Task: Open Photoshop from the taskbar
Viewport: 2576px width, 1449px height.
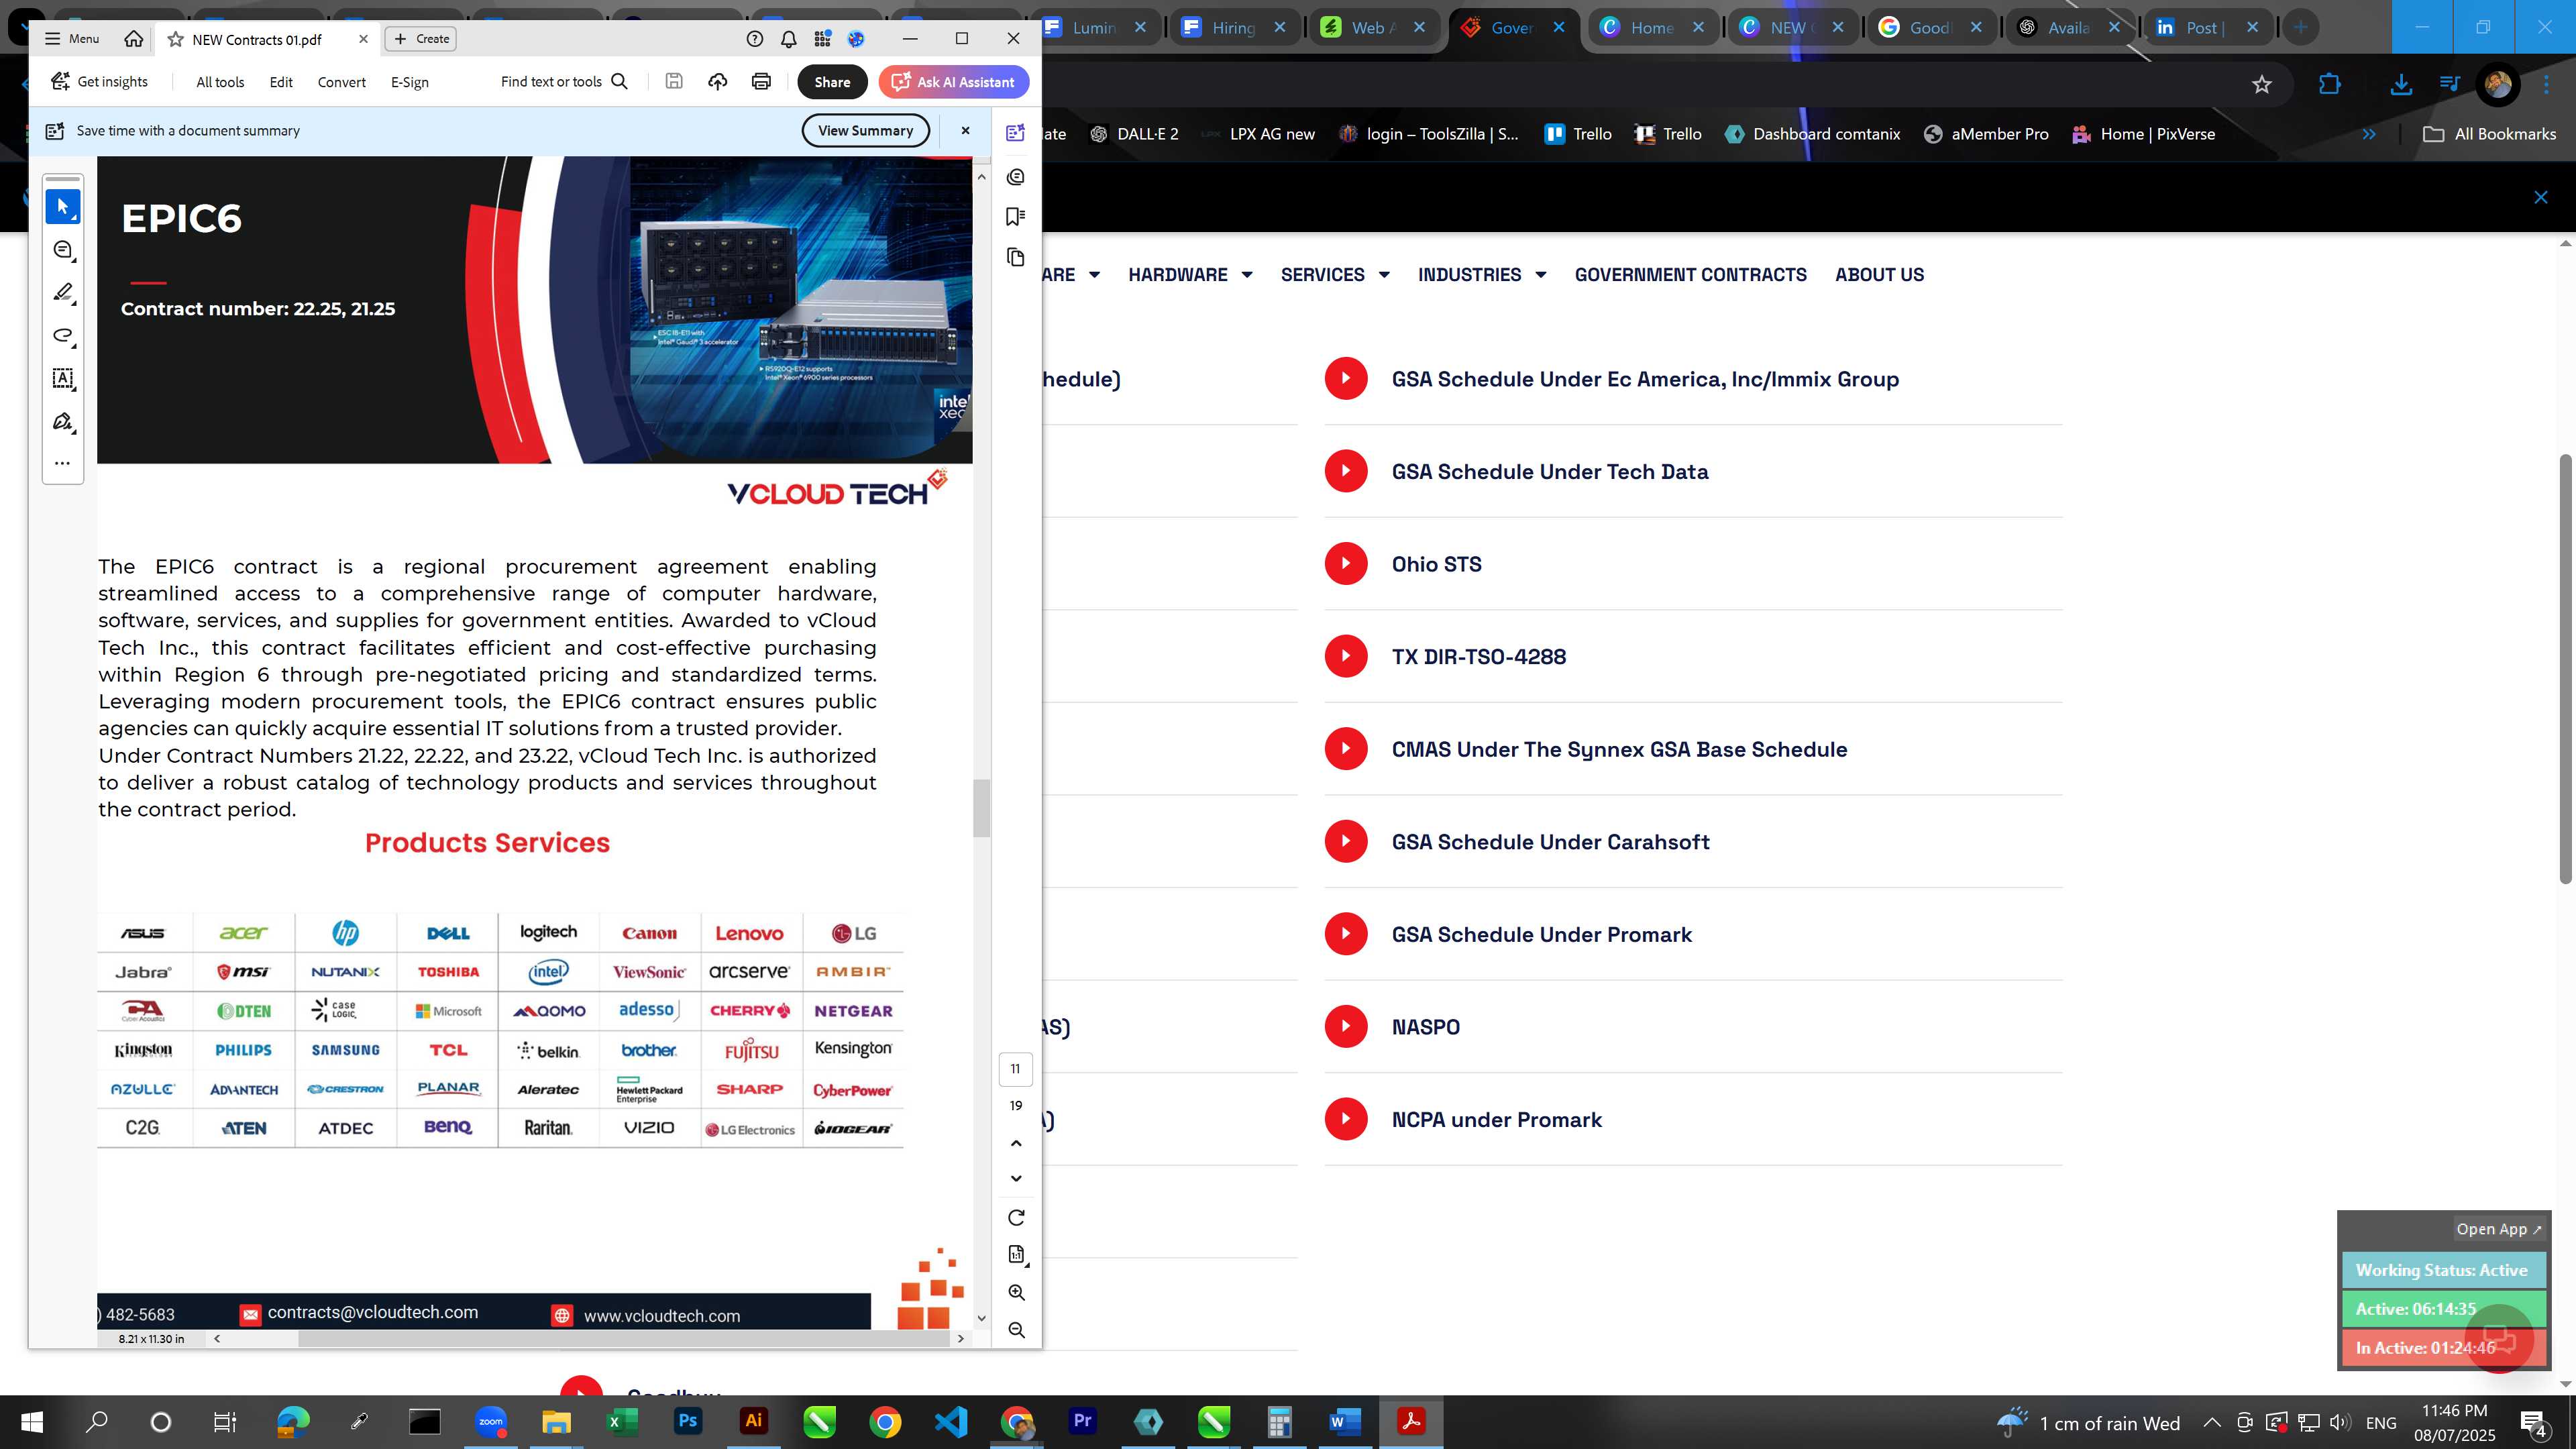Action: [x=688, y=1421]
